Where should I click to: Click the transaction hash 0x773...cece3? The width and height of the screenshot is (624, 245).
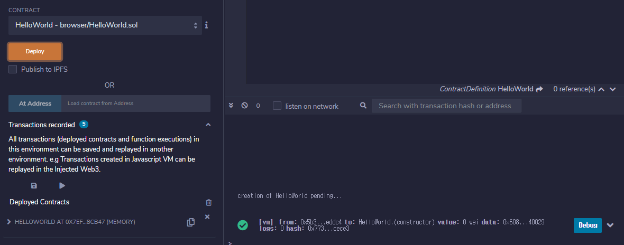329,229
